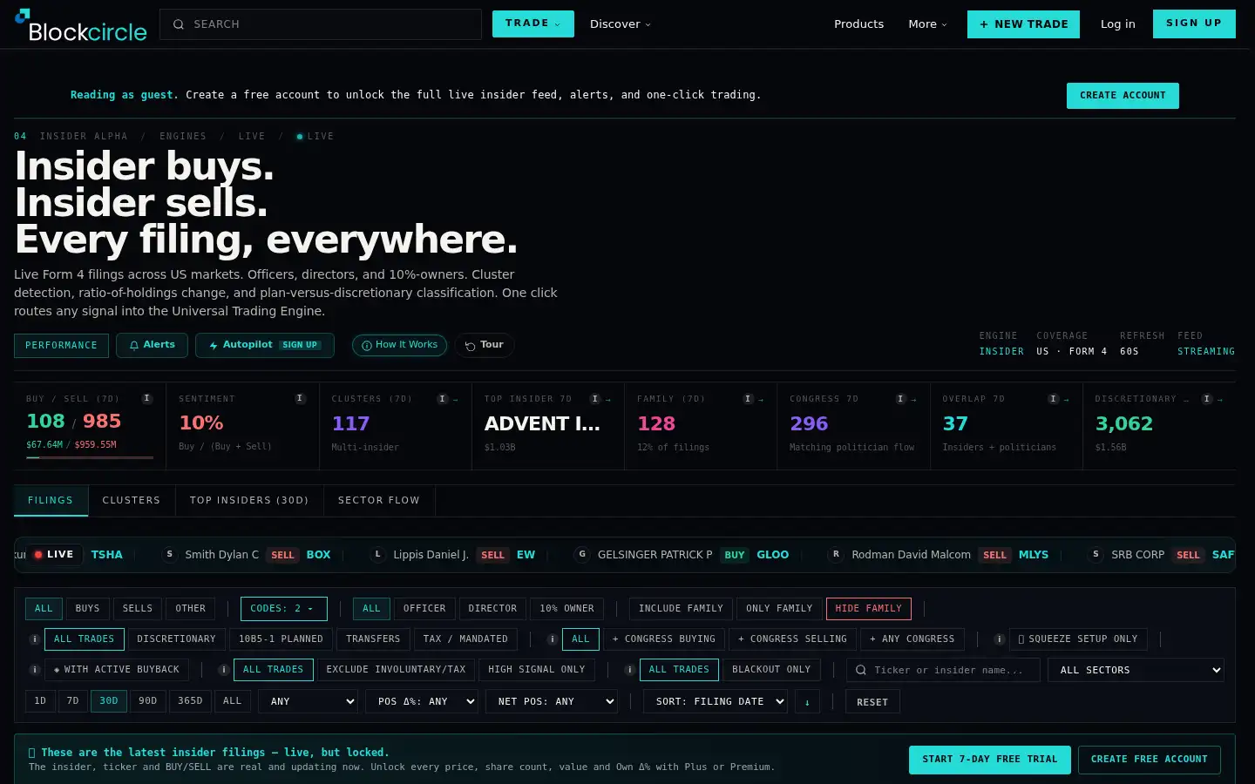Open info icon on Congress 7D card
Screen dimensions: 1255x784
[901, 399]
